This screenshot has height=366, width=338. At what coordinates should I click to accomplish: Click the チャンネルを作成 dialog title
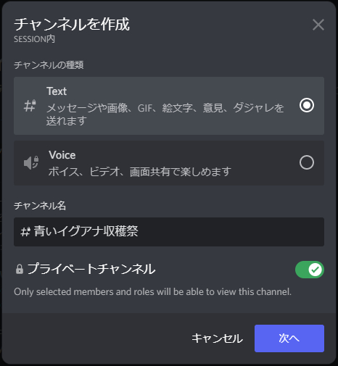[72, 25]
